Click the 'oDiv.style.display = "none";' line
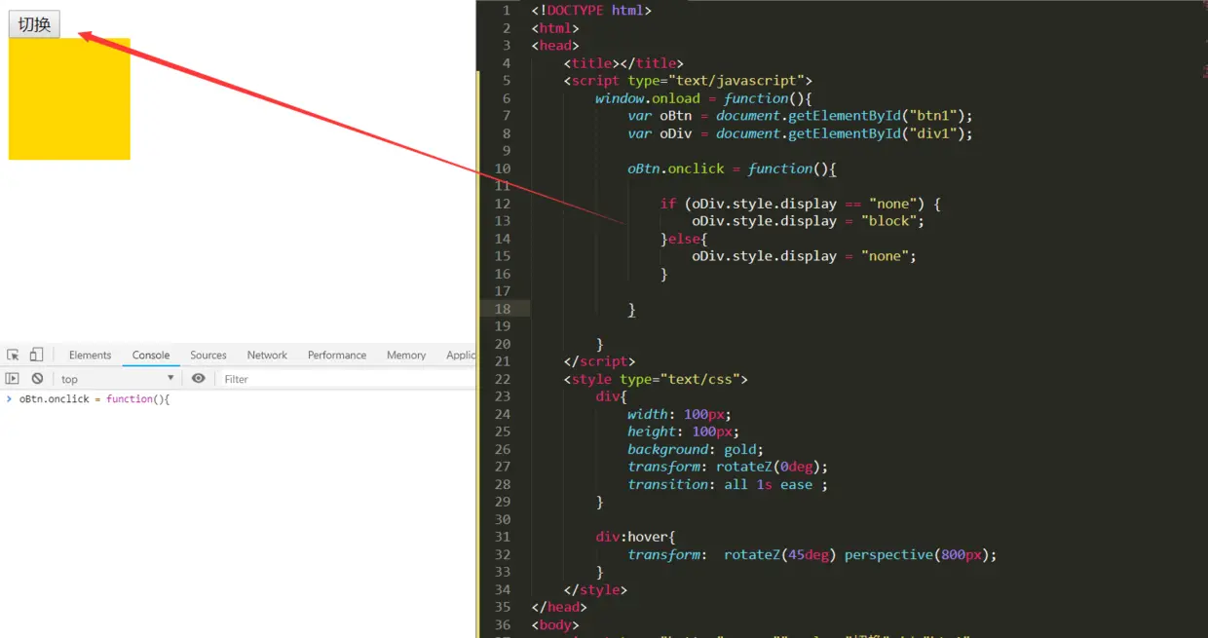This screenshot has width=1208, height=638. point(804,256)
